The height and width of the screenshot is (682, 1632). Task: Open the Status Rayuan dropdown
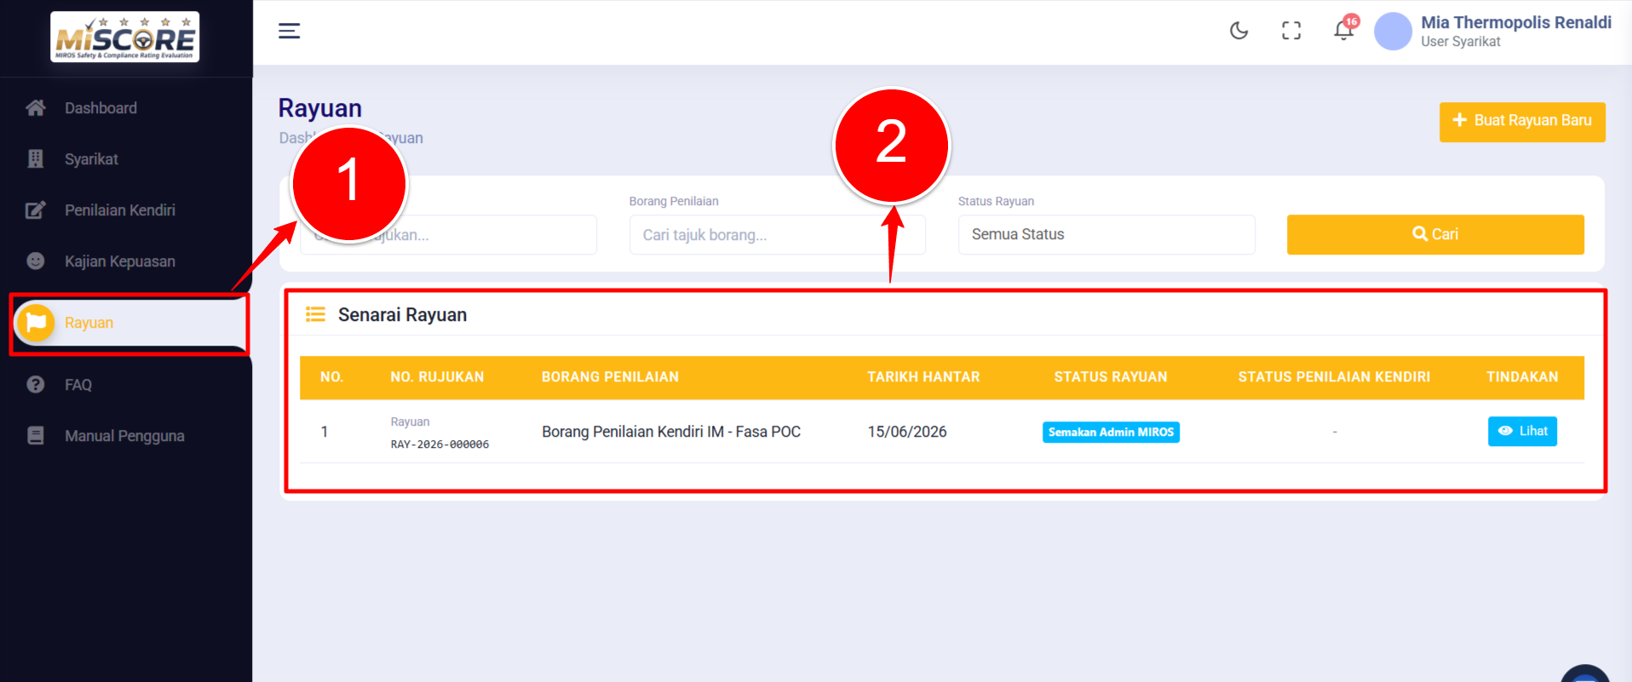[1106, 235]
